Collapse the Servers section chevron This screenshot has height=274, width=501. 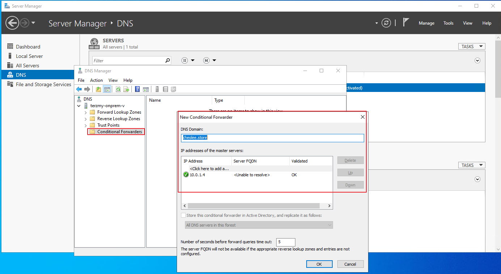477,60
